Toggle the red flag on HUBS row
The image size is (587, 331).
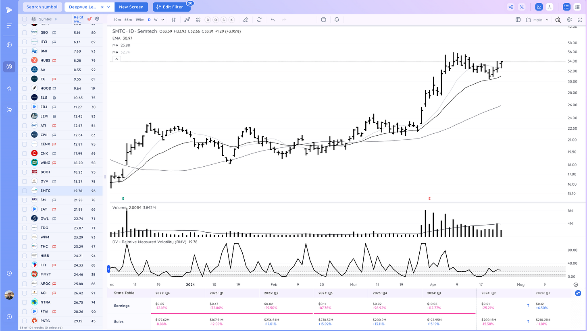tap(54, 60)
